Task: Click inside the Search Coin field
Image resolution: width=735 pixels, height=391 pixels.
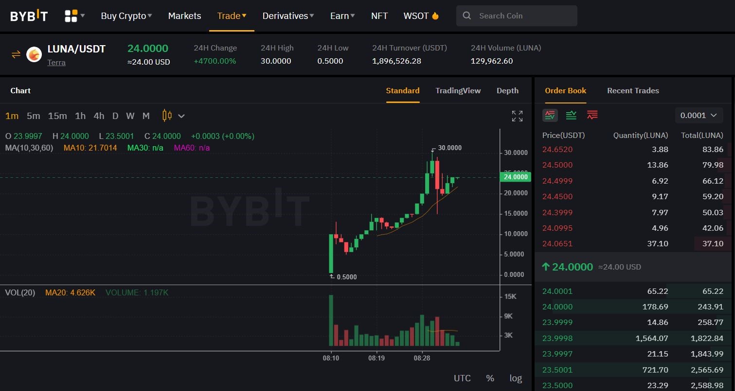Action: 517,16
